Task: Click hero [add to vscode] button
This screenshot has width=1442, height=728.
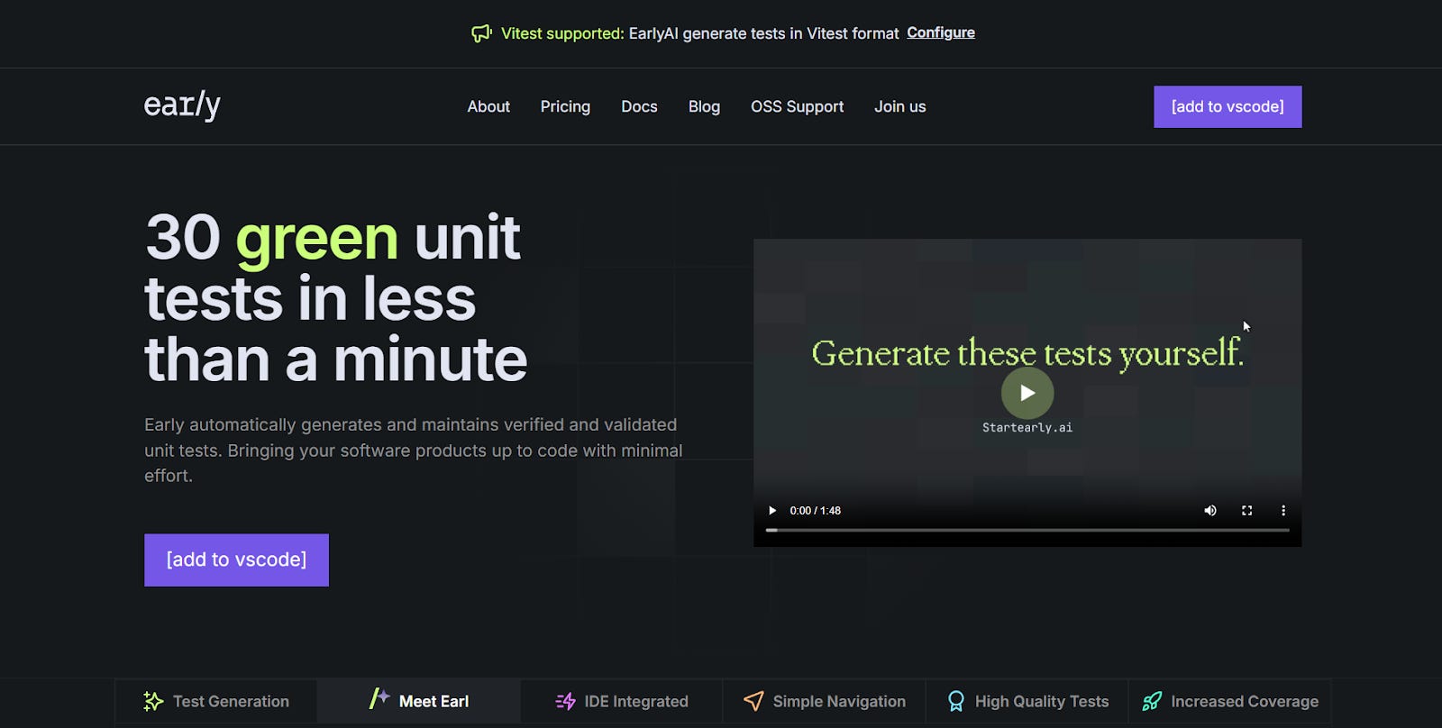Action: click(236, 560)
